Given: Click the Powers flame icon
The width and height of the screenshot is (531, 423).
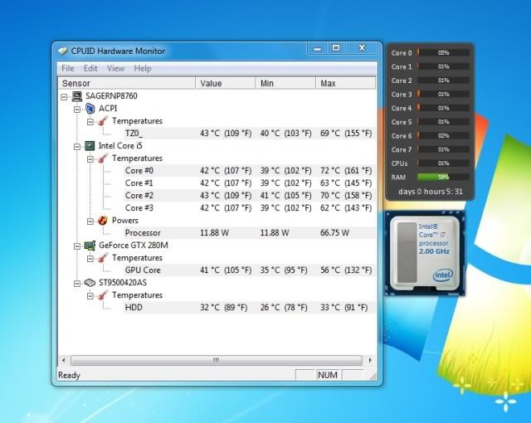Looking at the screenshot, I should 103,221.
